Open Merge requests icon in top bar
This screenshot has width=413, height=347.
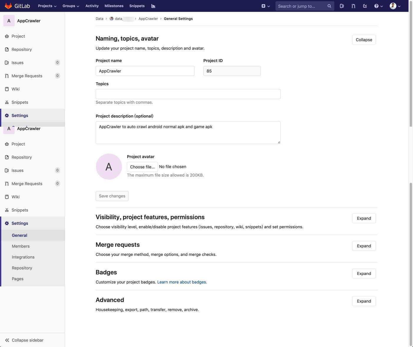353,6
